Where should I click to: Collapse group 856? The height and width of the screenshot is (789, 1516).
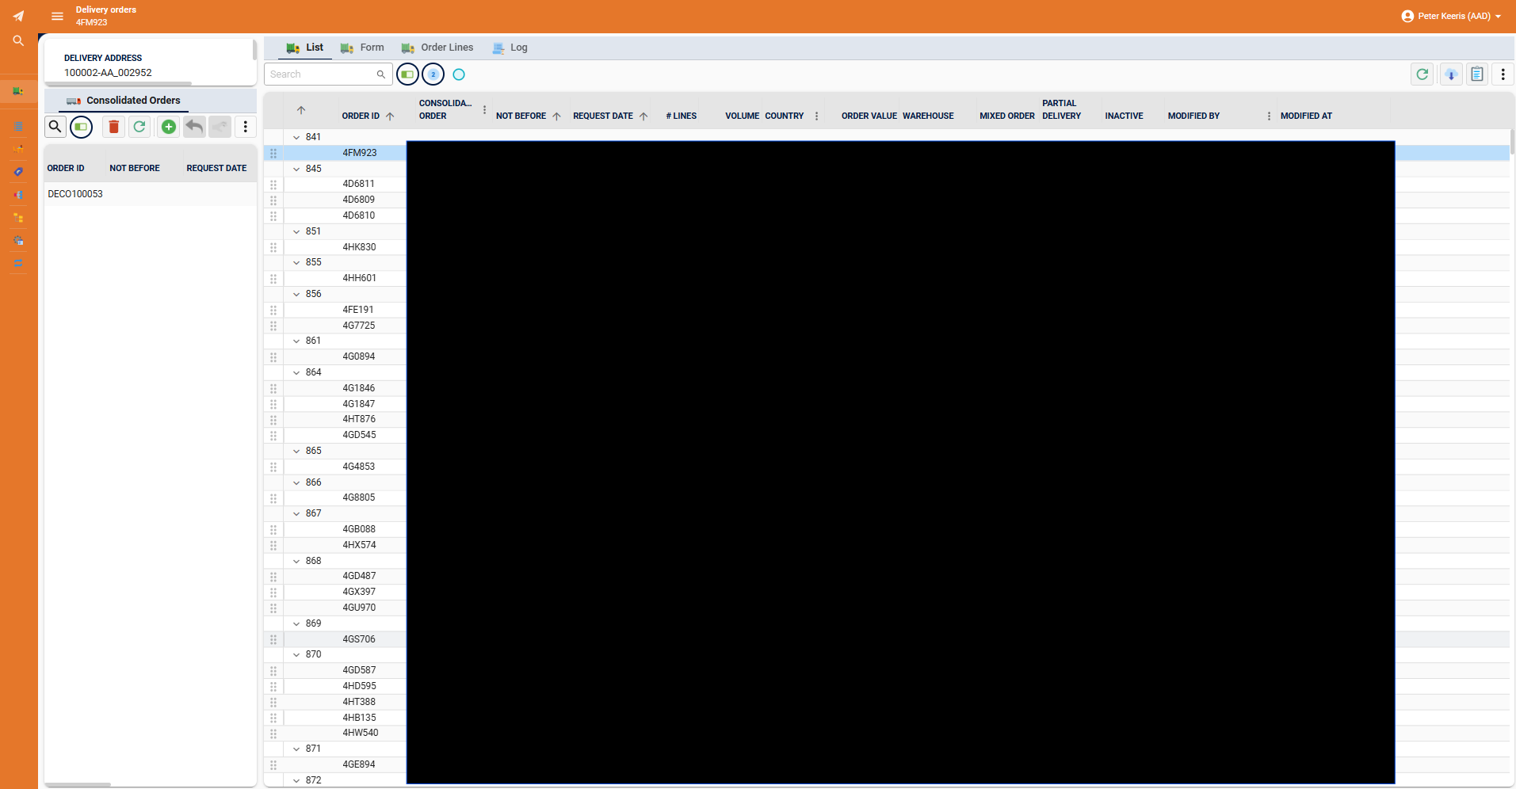pyautogui.click(x=296, y=294)
